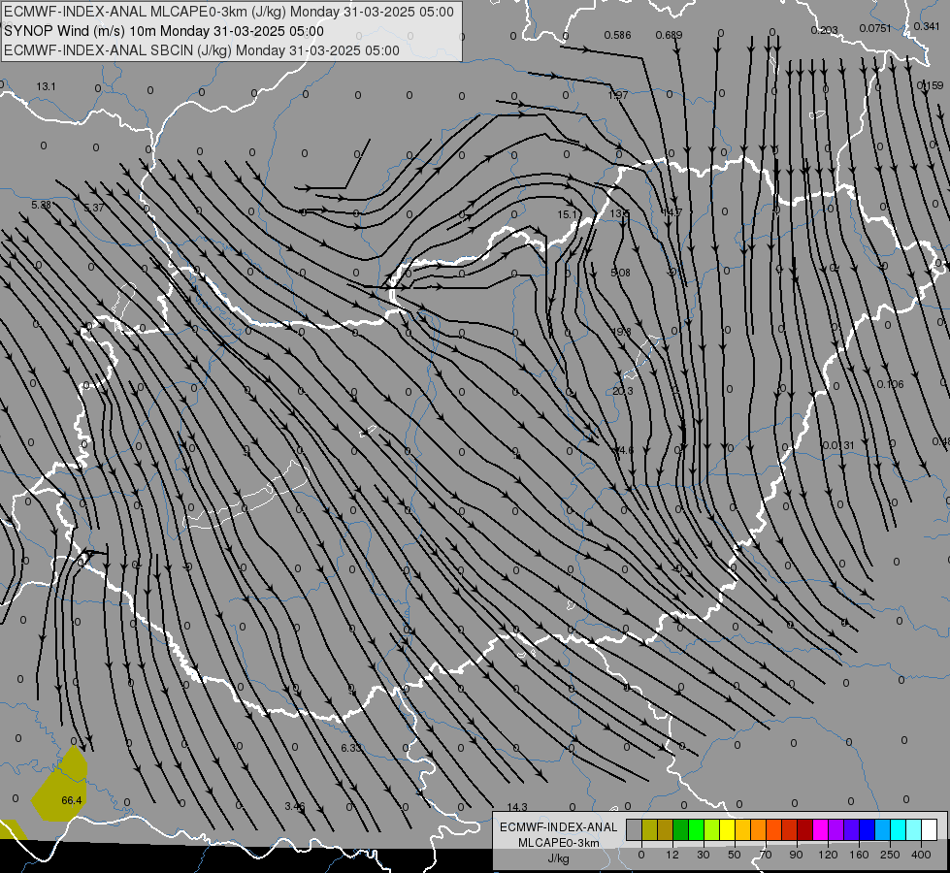The image size is (950, 873).
Task: Click legend tick label '70'
Action: tap(766, 855)
